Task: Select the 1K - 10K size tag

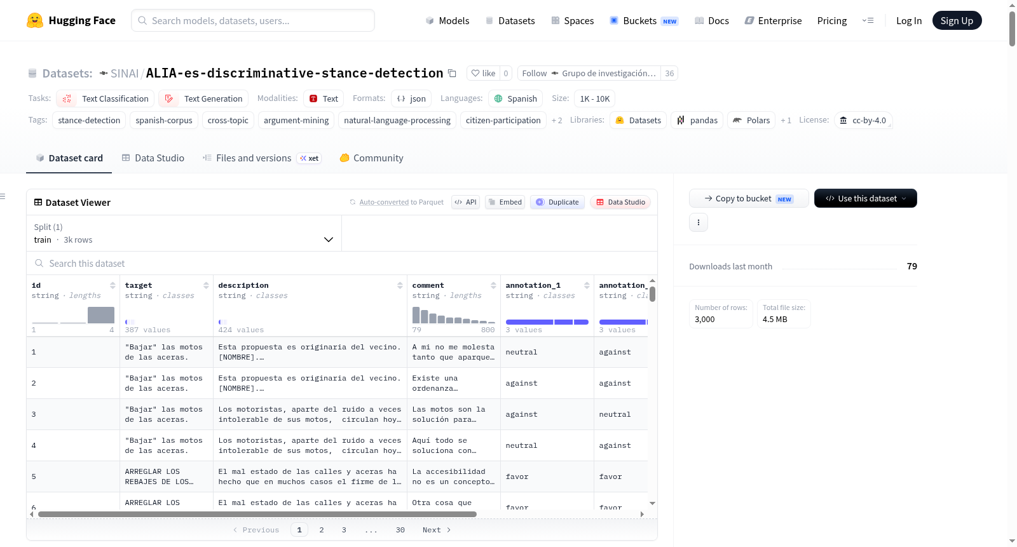Action: (x=595, y=98)
